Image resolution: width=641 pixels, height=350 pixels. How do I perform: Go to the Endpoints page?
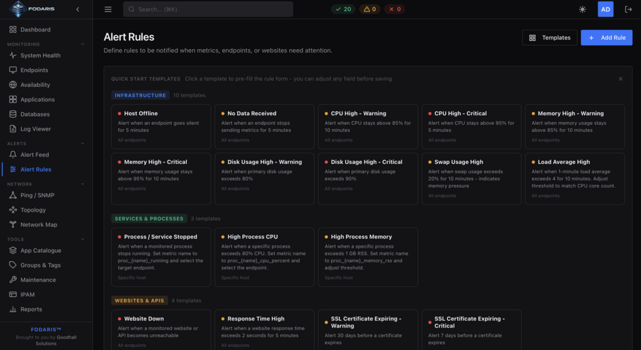coord(46,70)
